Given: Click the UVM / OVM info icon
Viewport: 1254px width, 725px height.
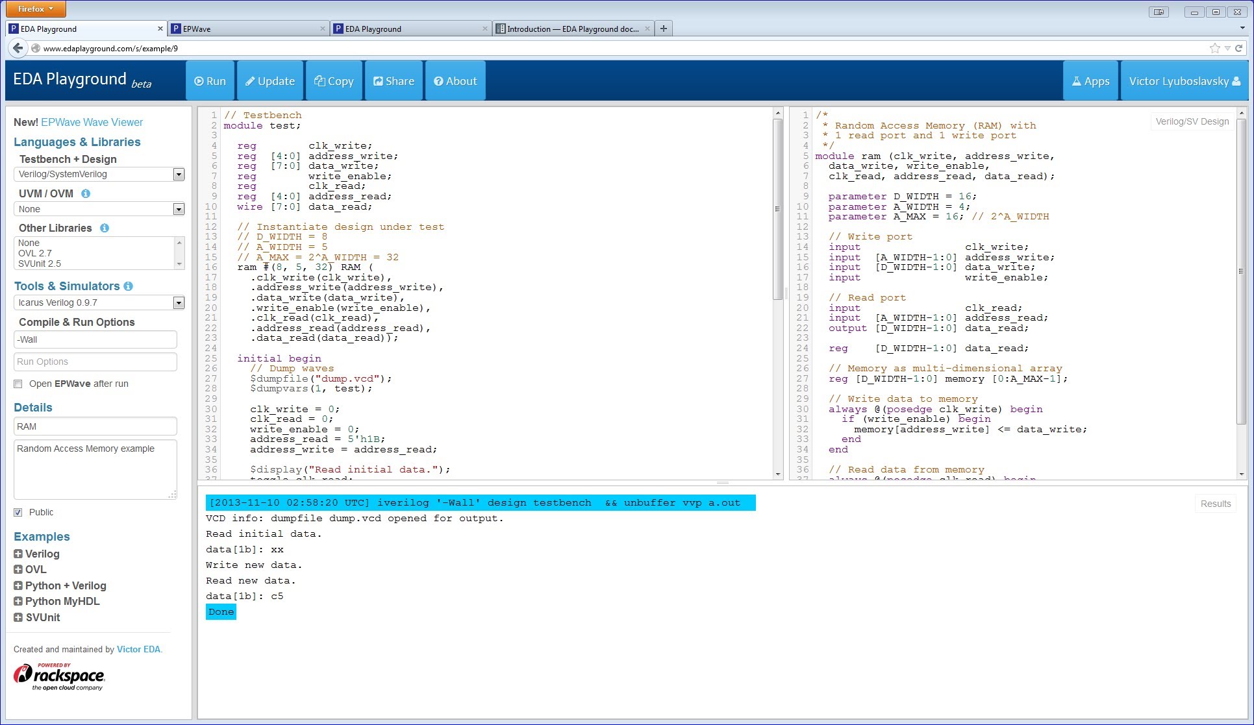Looking at the screenshot, I should point(86,193).
